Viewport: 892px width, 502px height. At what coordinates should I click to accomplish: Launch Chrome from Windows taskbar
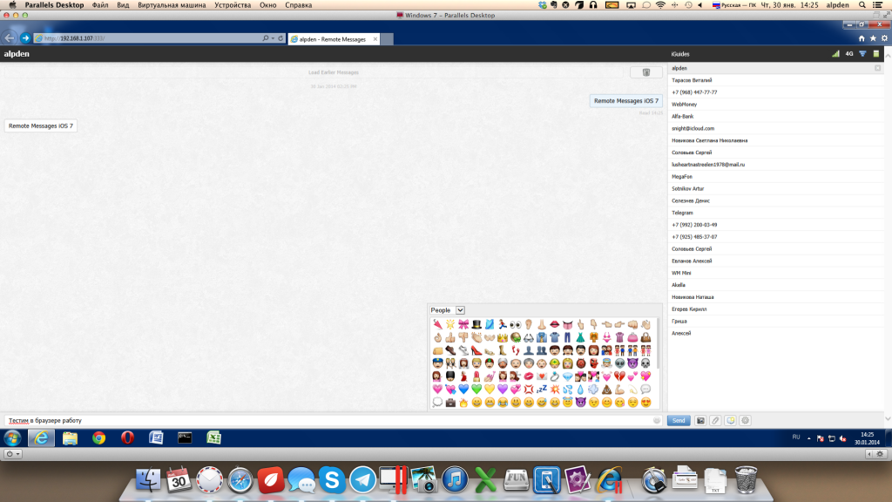click(x=99, y=438)
